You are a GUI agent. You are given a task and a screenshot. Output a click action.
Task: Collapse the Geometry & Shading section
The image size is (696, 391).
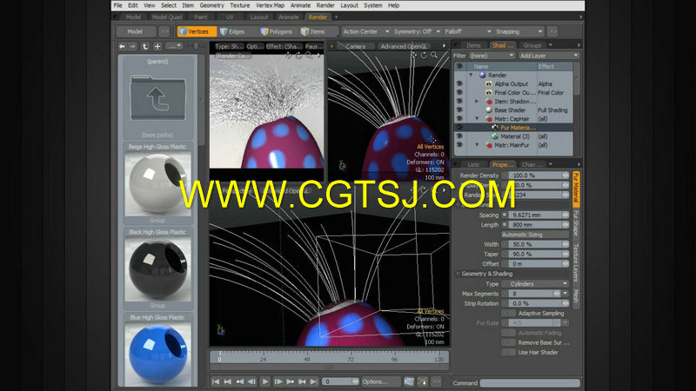[458, 274]
